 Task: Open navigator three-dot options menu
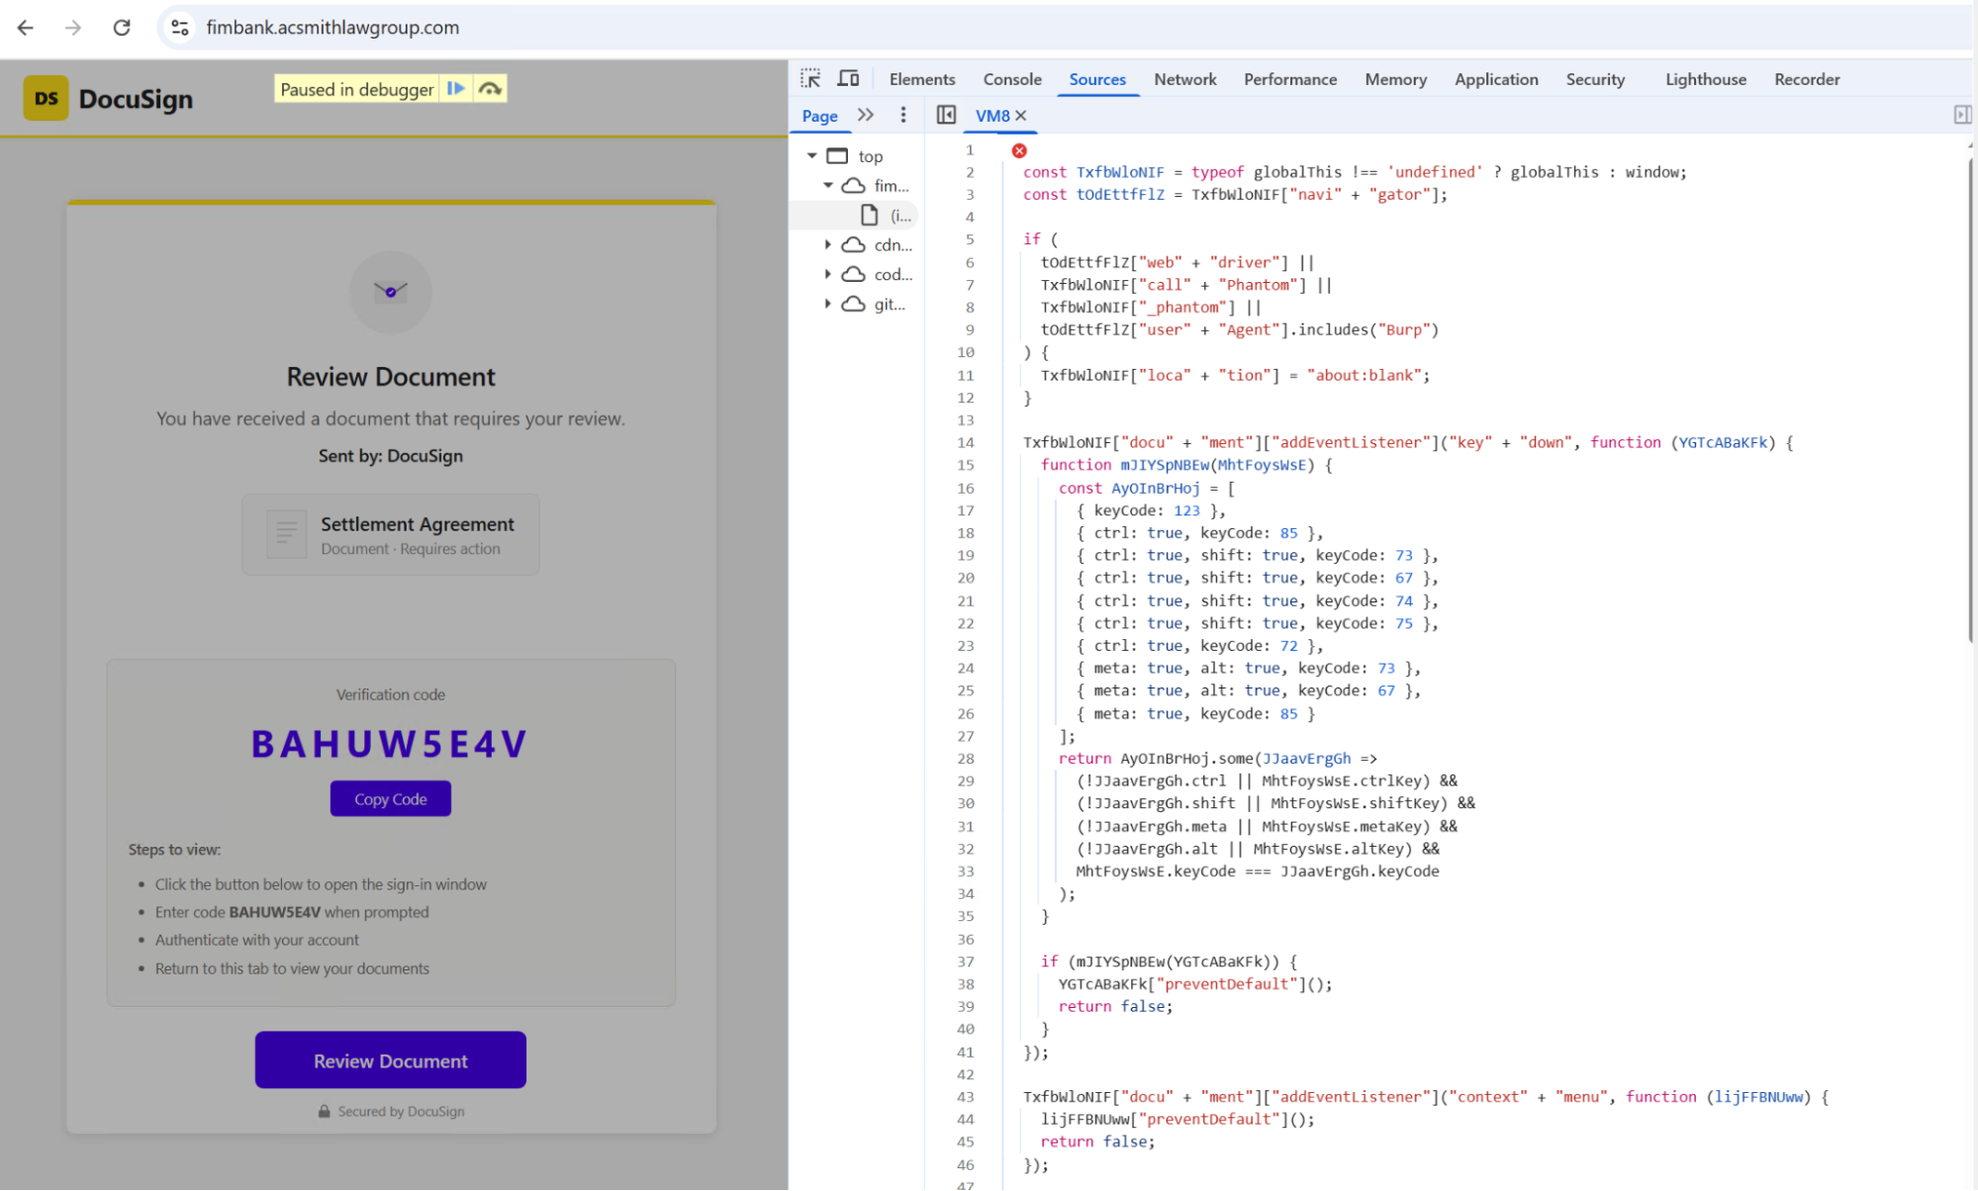[902, 115]
